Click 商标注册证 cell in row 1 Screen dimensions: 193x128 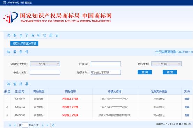point(159,99)
